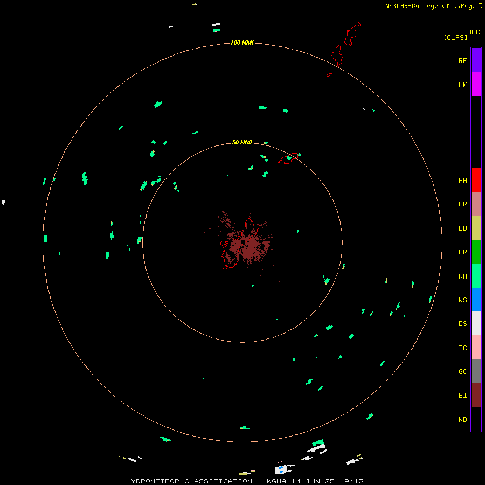The width and height of the screenshot is (485, 485).
Task: Click the HHC product label
Action: [473, 32]
